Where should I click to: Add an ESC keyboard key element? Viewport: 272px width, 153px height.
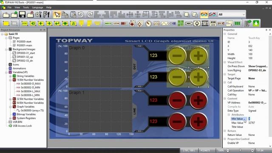[25, 23]
